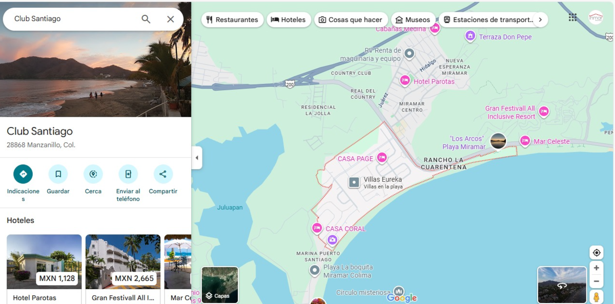Search nearby with the Cerca button
The width and height of the screenshot is (615, 304).
pos(93,174)
